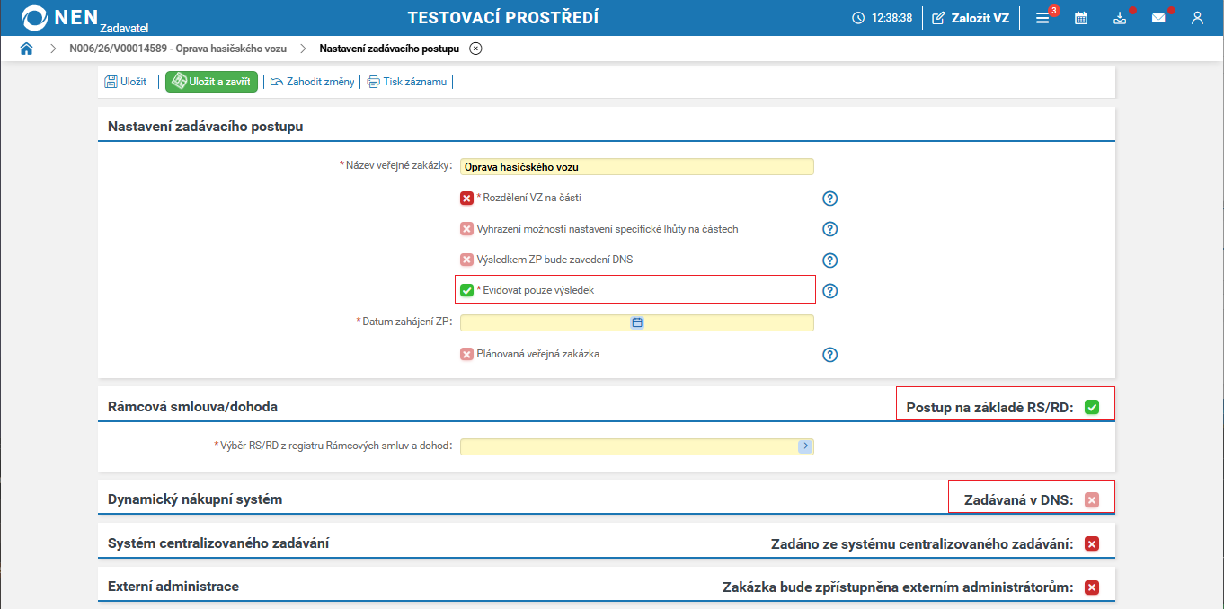1224x609 pixels.
Task: Click the clock showing 12:38:38
Action: 883,18
